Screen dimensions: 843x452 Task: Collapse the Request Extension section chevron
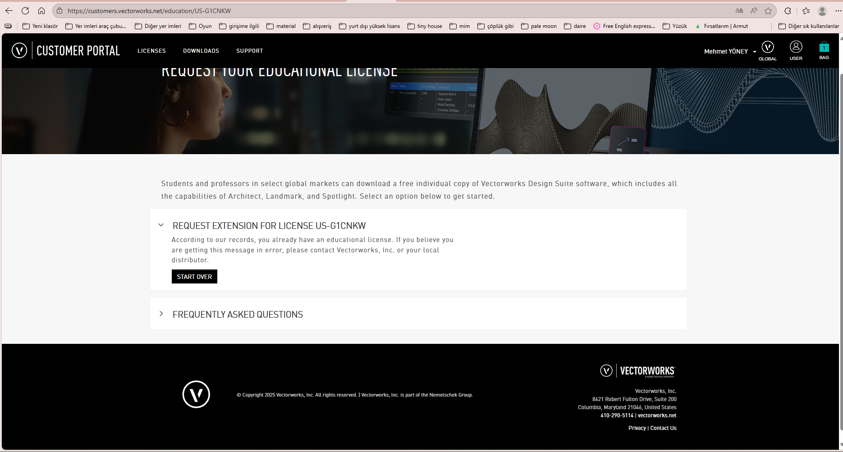pyautogui.click(x=161, y=224)
